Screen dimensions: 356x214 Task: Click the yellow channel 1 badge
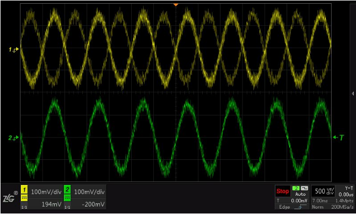pos(24,189)
